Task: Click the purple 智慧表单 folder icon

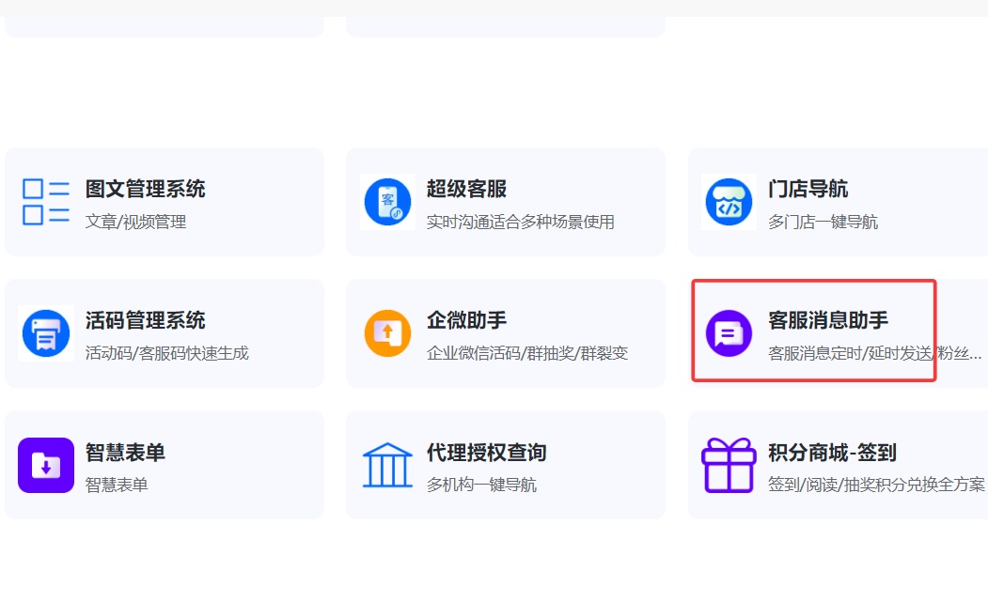Action: pos(44,465)
